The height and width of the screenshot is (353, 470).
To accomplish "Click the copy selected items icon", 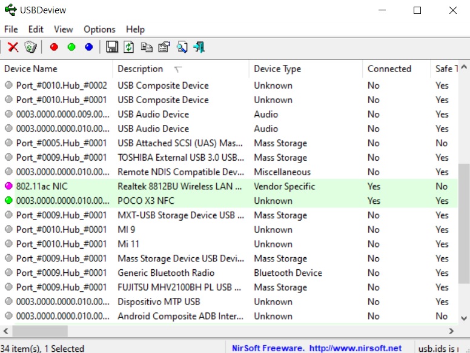I will [x=147, y=47].
